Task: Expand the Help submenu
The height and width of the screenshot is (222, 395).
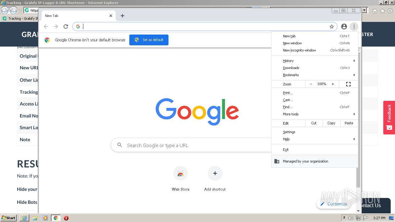Action: (x=315, y=139)
